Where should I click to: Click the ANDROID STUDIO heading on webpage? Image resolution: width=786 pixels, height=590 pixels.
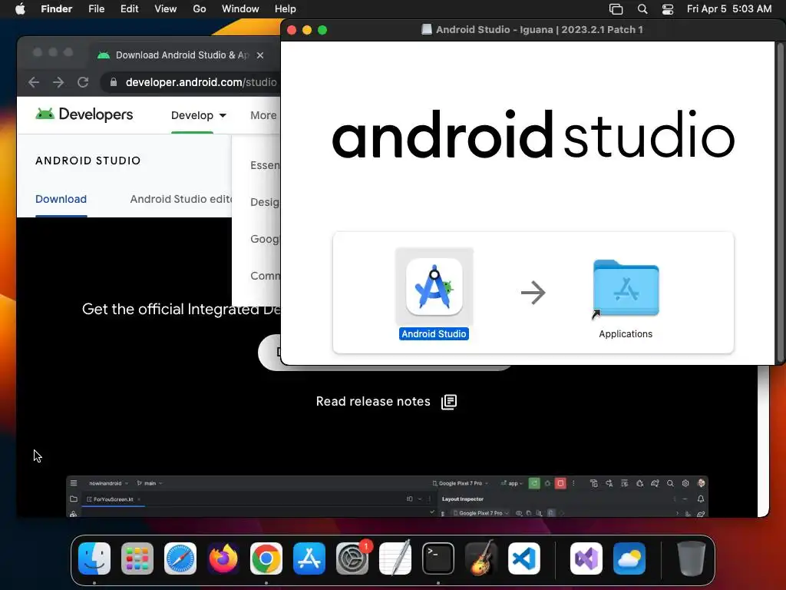(x=88, y=161)
